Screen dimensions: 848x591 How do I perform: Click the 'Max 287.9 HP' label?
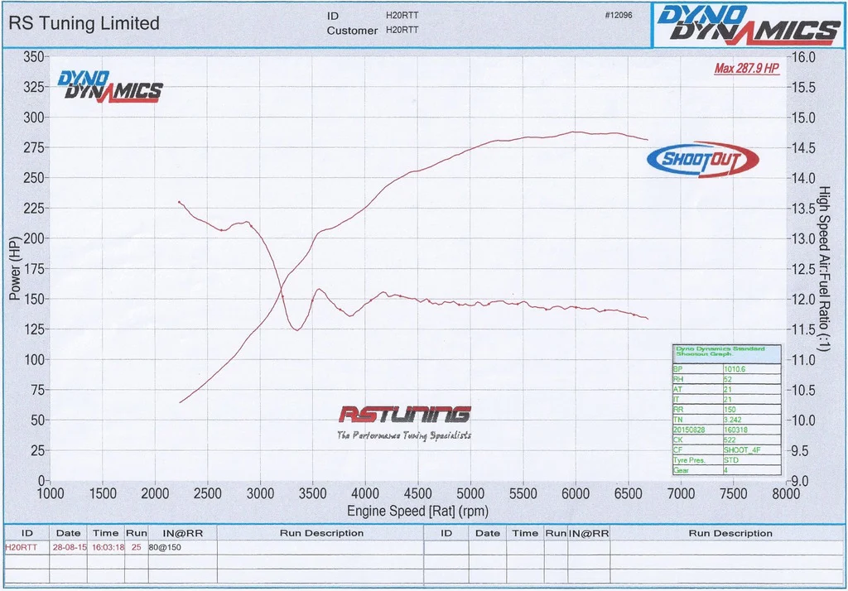(x=747, y=68)
